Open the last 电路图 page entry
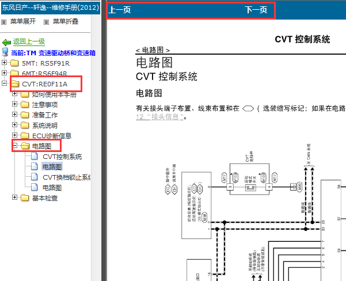 click(x=52, y=188)
